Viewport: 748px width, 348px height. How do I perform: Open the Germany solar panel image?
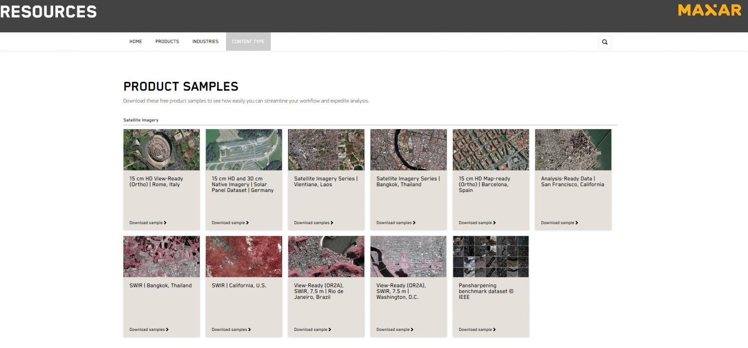pos(243,150)
